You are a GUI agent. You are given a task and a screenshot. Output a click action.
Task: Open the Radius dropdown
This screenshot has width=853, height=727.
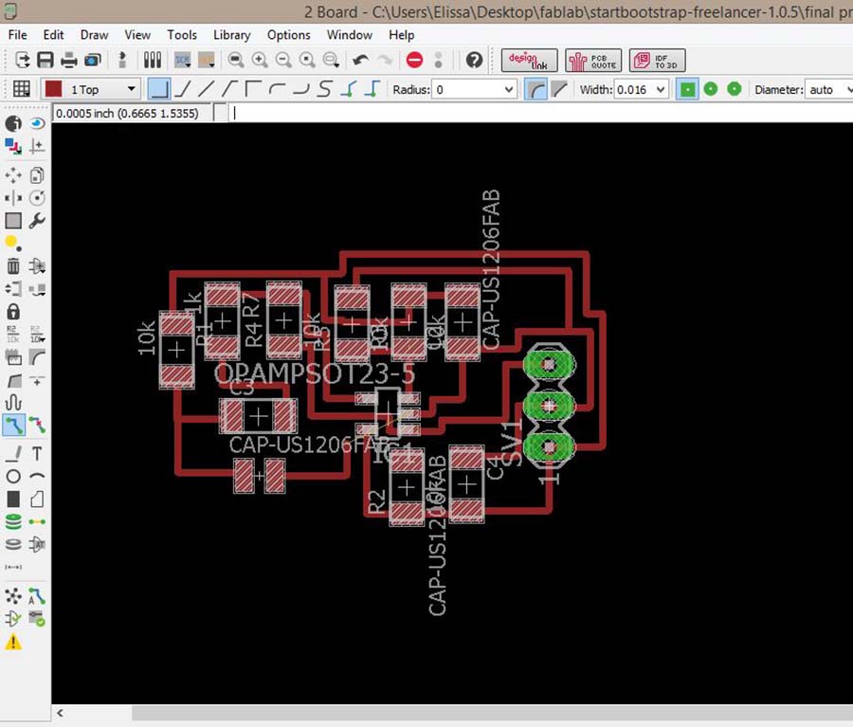click(x=474, y=89)
